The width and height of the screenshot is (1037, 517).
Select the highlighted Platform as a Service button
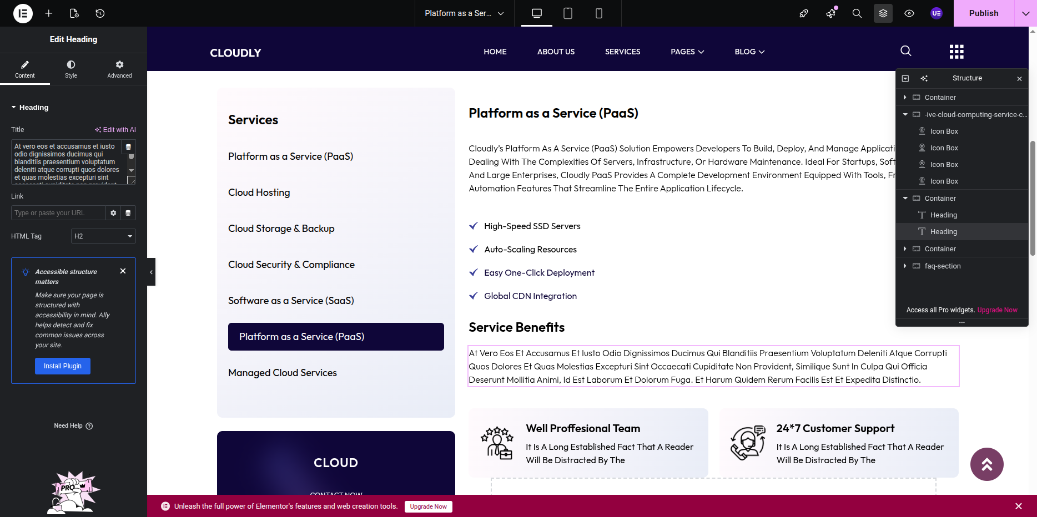[x=336, y=337]
